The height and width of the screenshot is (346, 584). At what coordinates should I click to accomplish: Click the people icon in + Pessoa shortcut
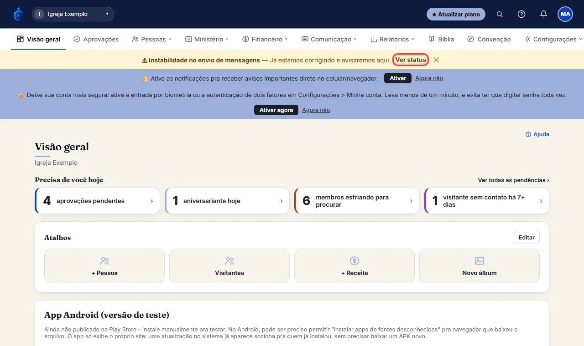click(104, 261)
